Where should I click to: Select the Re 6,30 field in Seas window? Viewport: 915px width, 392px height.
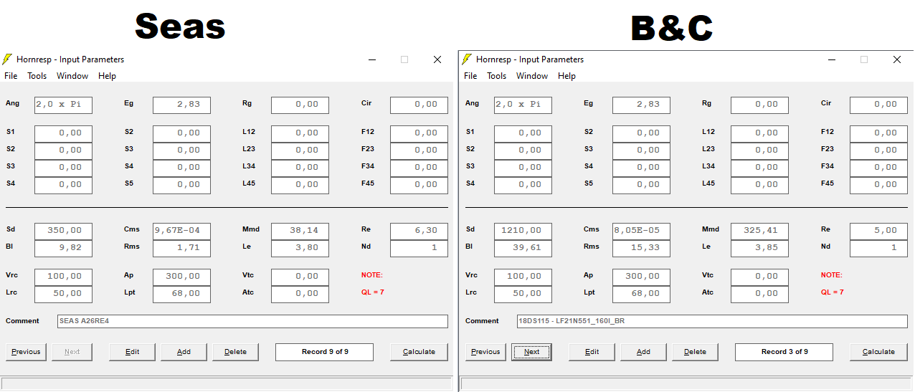pyautogui.click(x=419, y=231)
